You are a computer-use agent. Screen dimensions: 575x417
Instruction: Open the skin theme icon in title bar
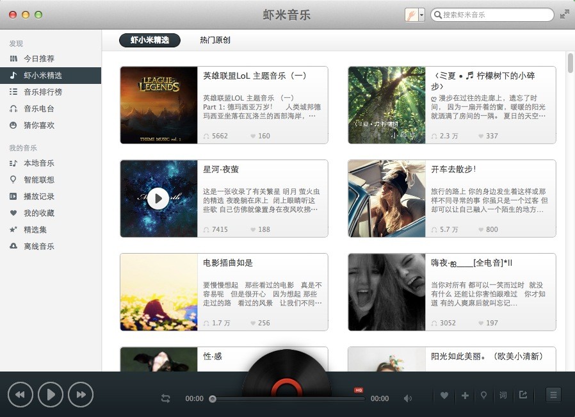412,15
